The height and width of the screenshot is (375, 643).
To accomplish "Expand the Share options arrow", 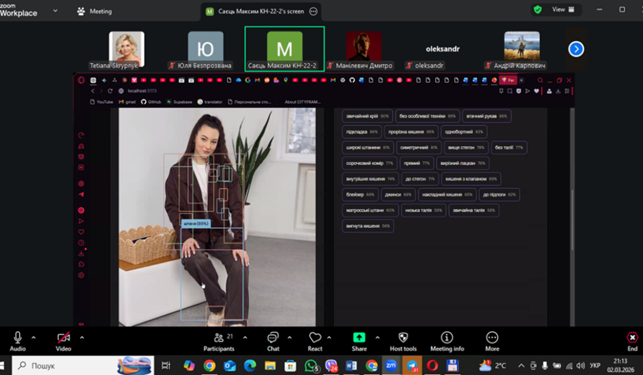I will [377, 337].
